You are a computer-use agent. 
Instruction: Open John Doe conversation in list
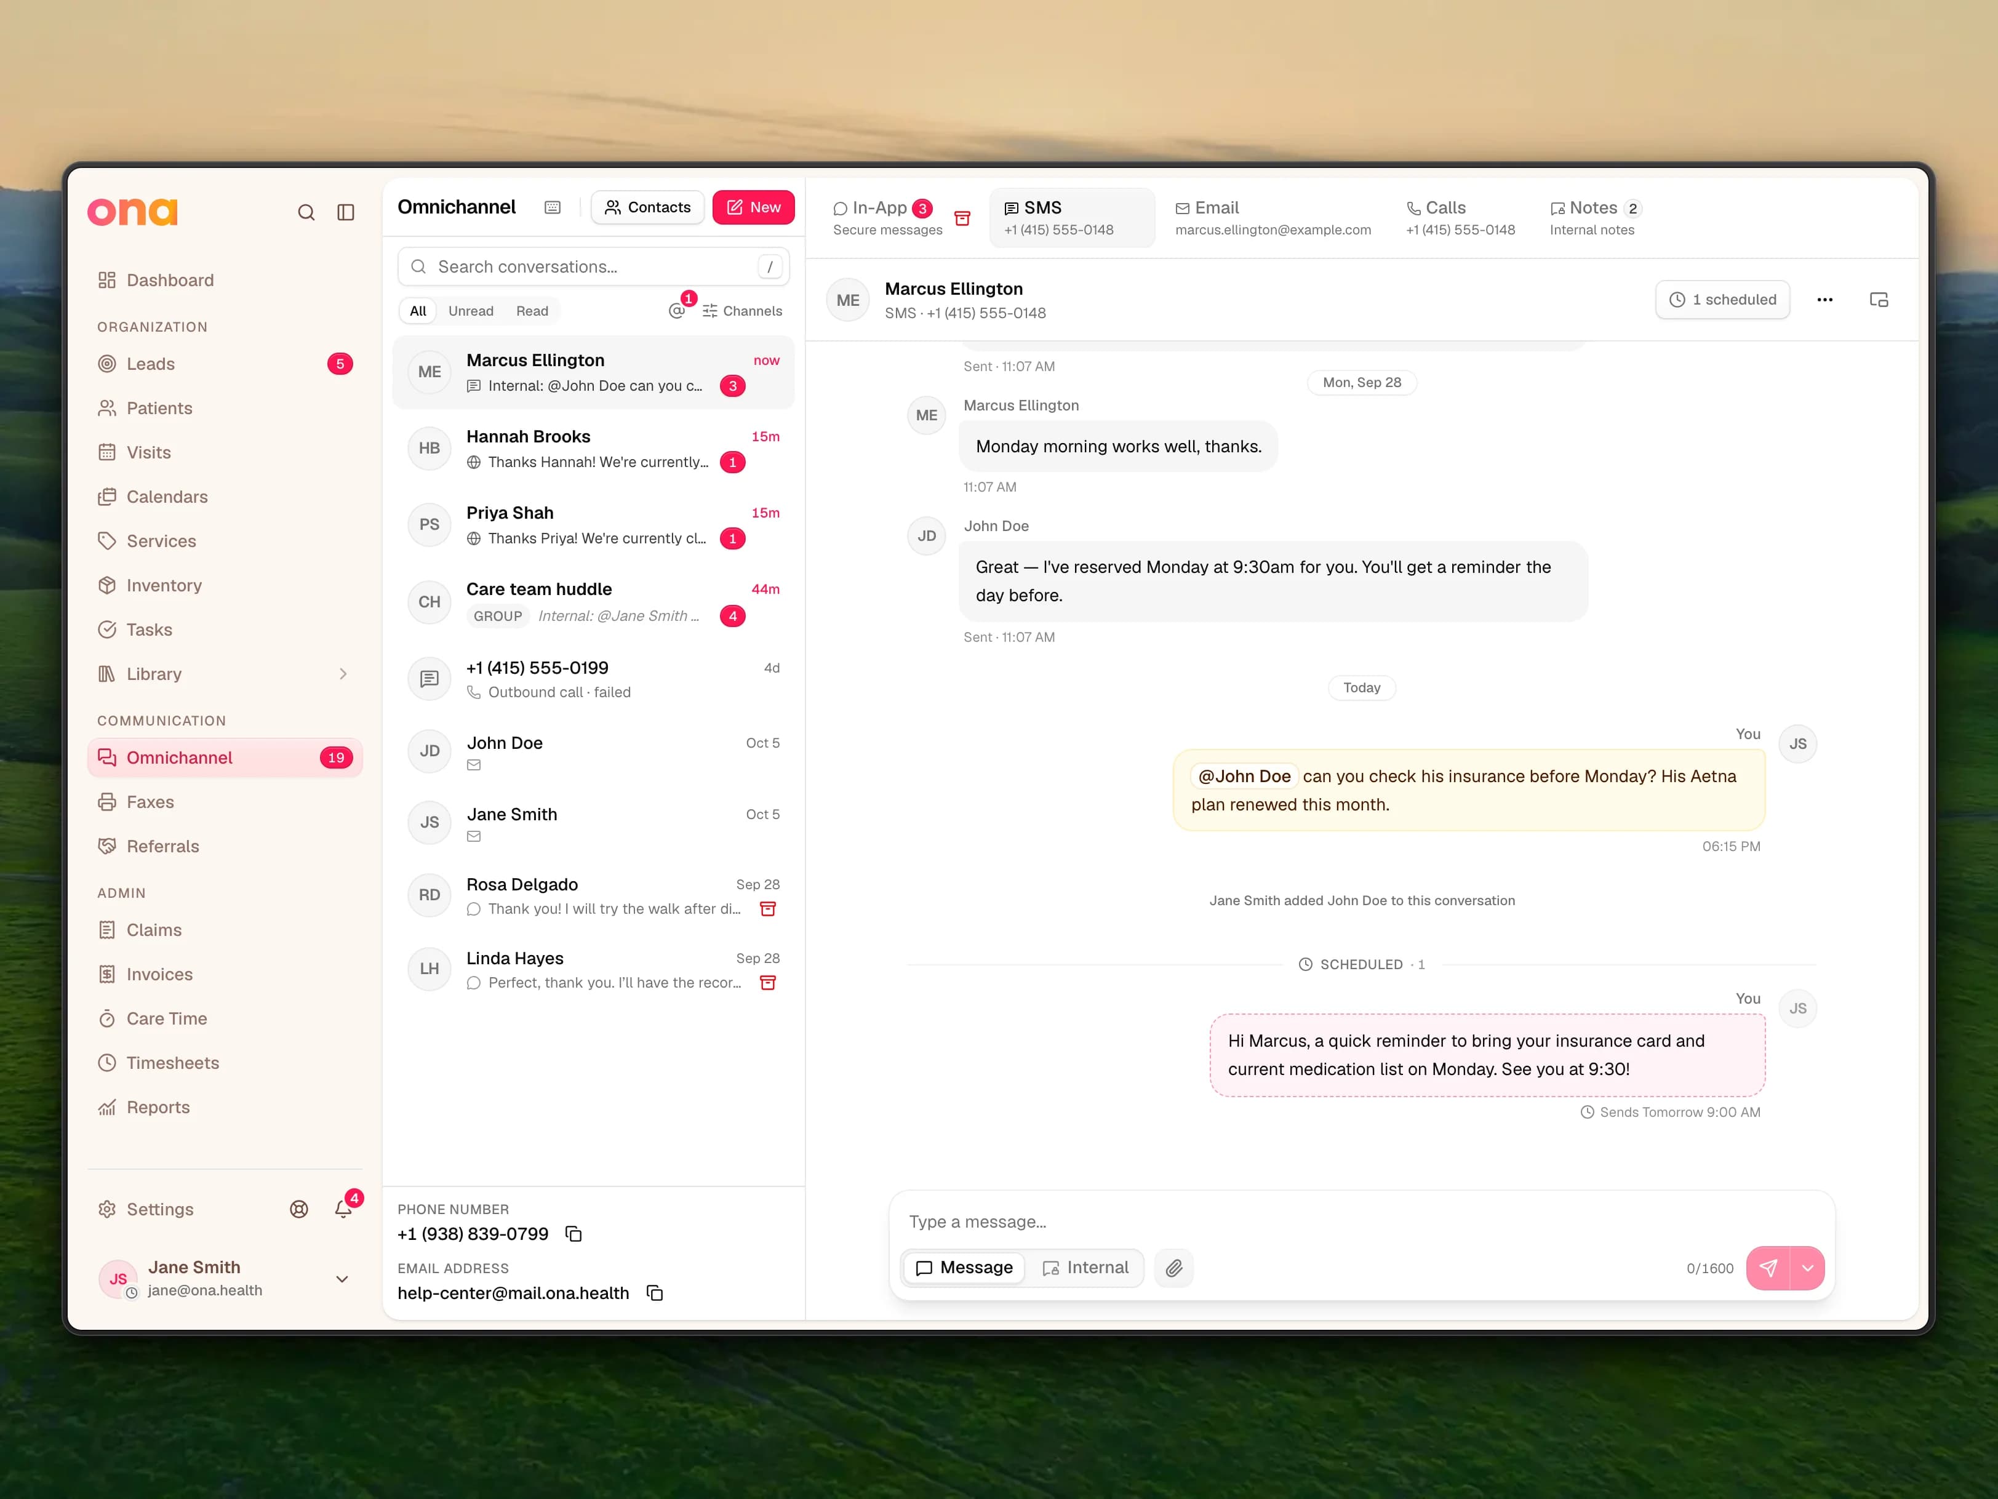[593, 751]
